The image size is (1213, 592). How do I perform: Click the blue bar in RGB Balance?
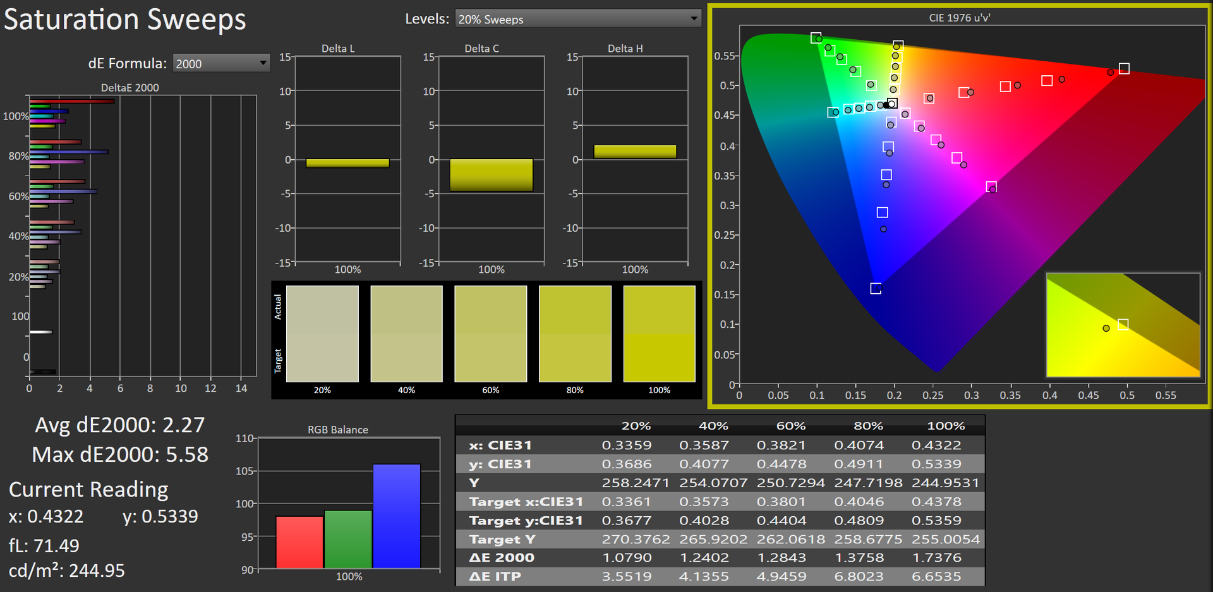[x=397, y=516]
